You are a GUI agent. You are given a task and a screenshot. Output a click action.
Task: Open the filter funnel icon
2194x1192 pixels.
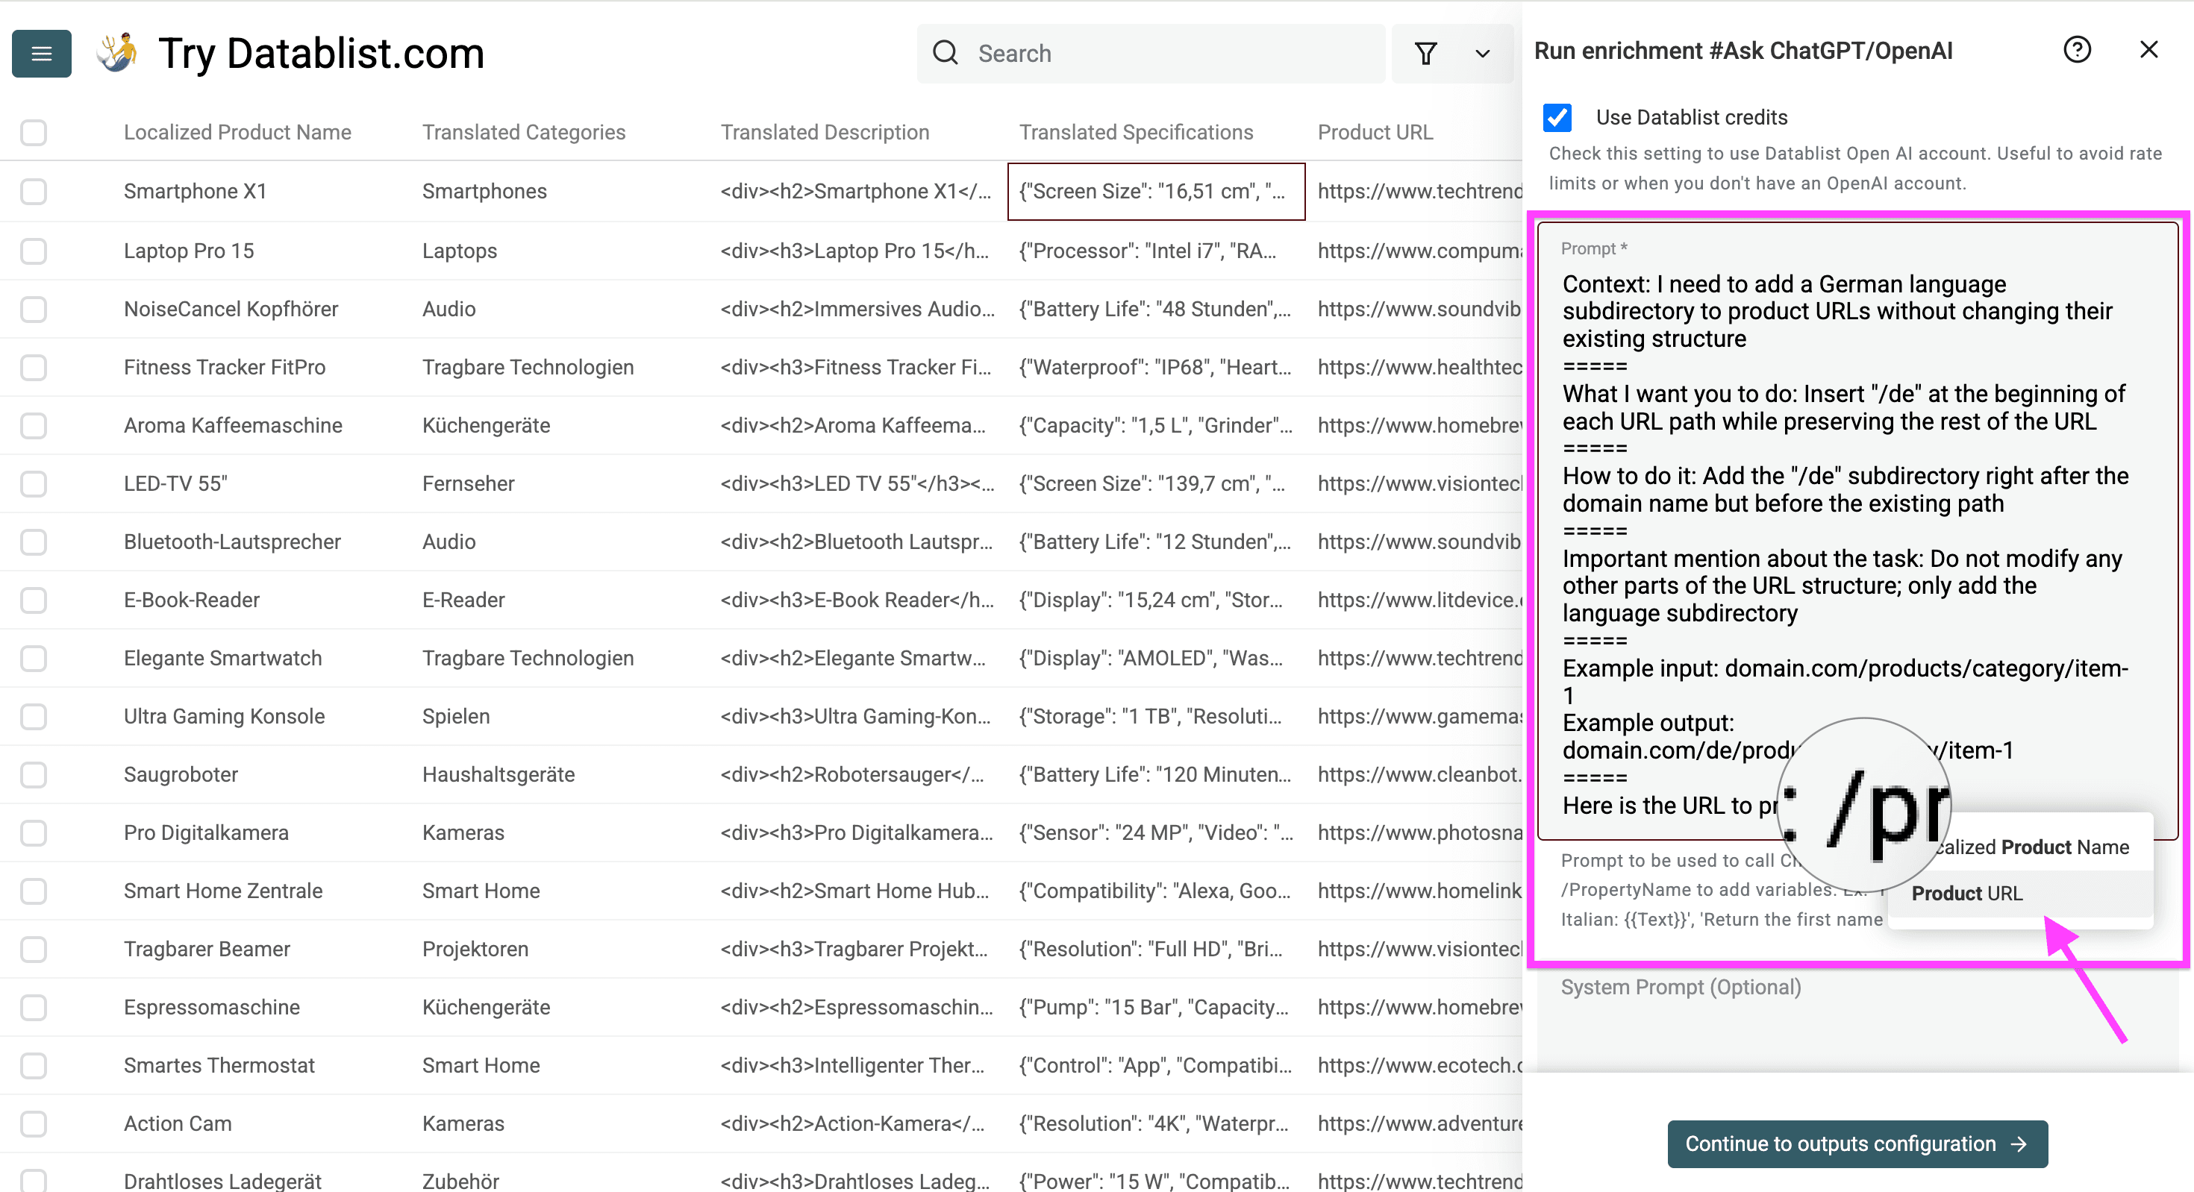[1427, 53]
